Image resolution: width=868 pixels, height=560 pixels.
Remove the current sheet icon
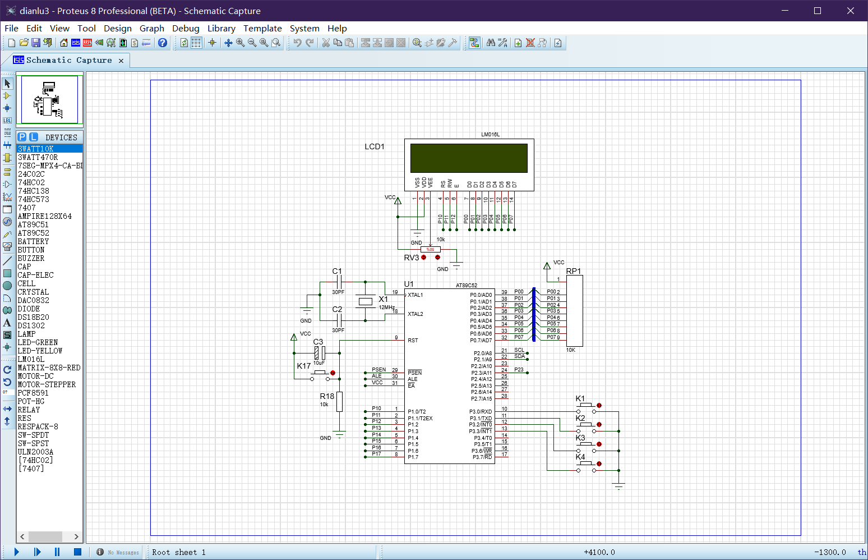(530, 43)
